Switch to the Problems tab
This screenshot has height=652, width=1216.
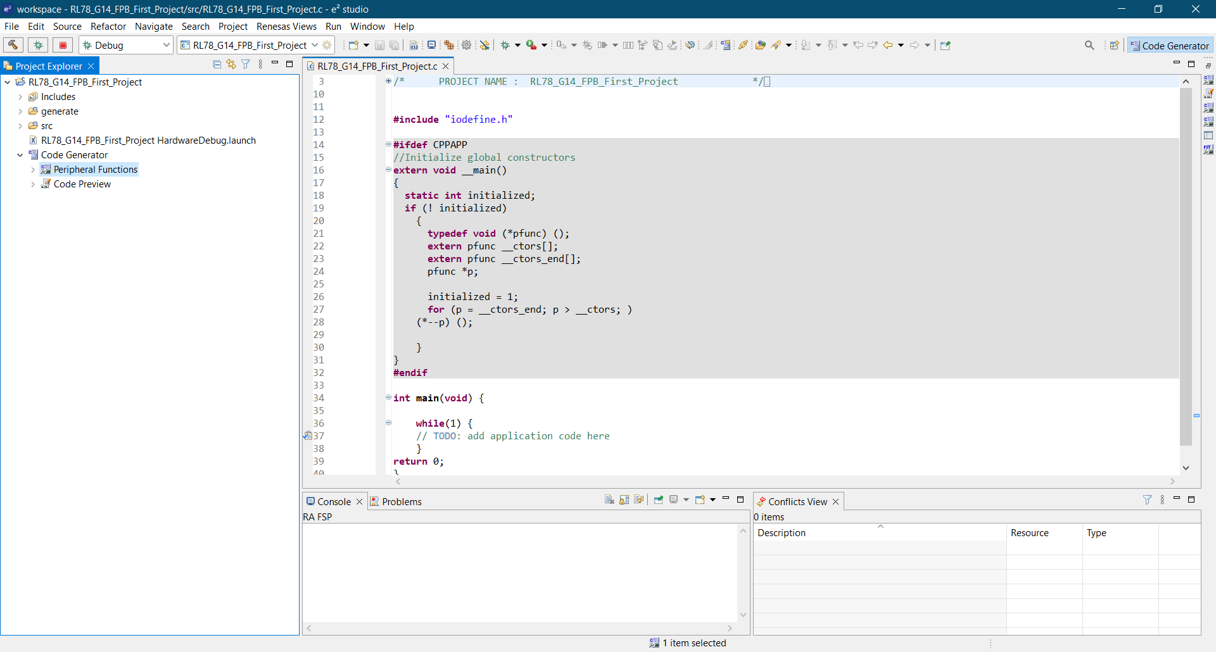click(401, 501)
